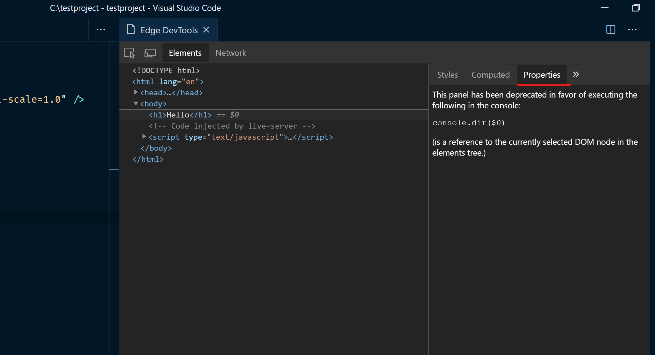
Task: Show more sidebar tabs with double chevron
Action: coord(576,75)
